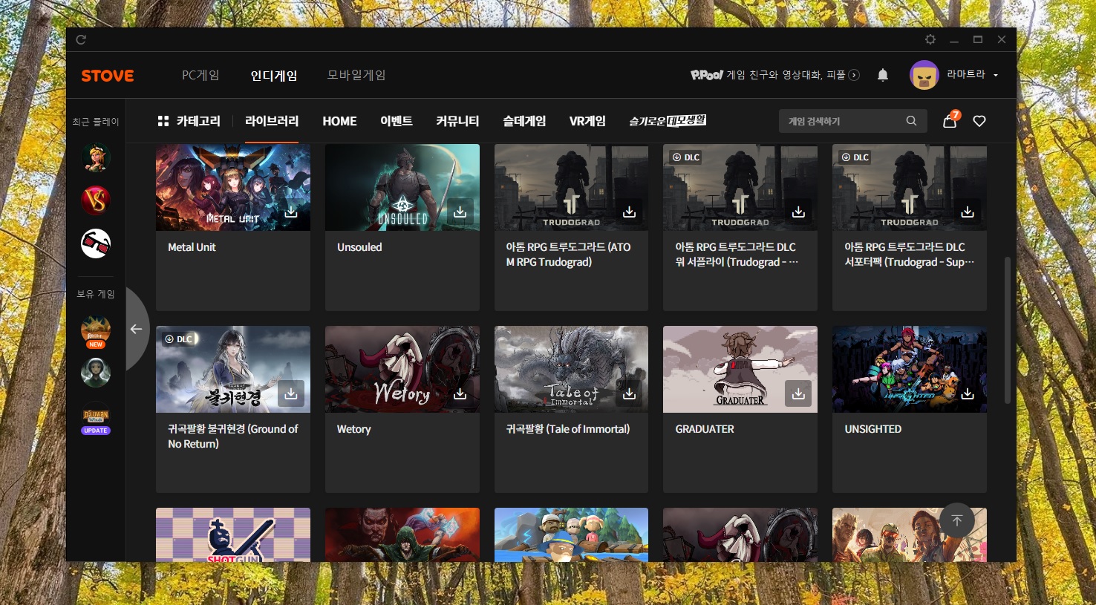Open the wishlist heart icon
Image resolution: width=1096 pixels, height=605 pixels.
979,121
